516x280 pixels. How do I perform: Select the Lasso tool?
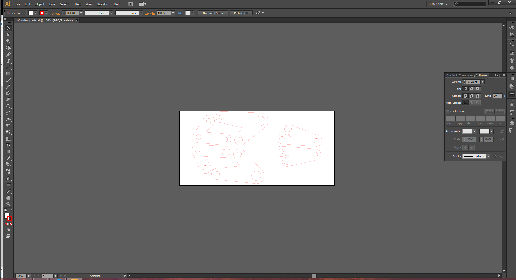8,48
